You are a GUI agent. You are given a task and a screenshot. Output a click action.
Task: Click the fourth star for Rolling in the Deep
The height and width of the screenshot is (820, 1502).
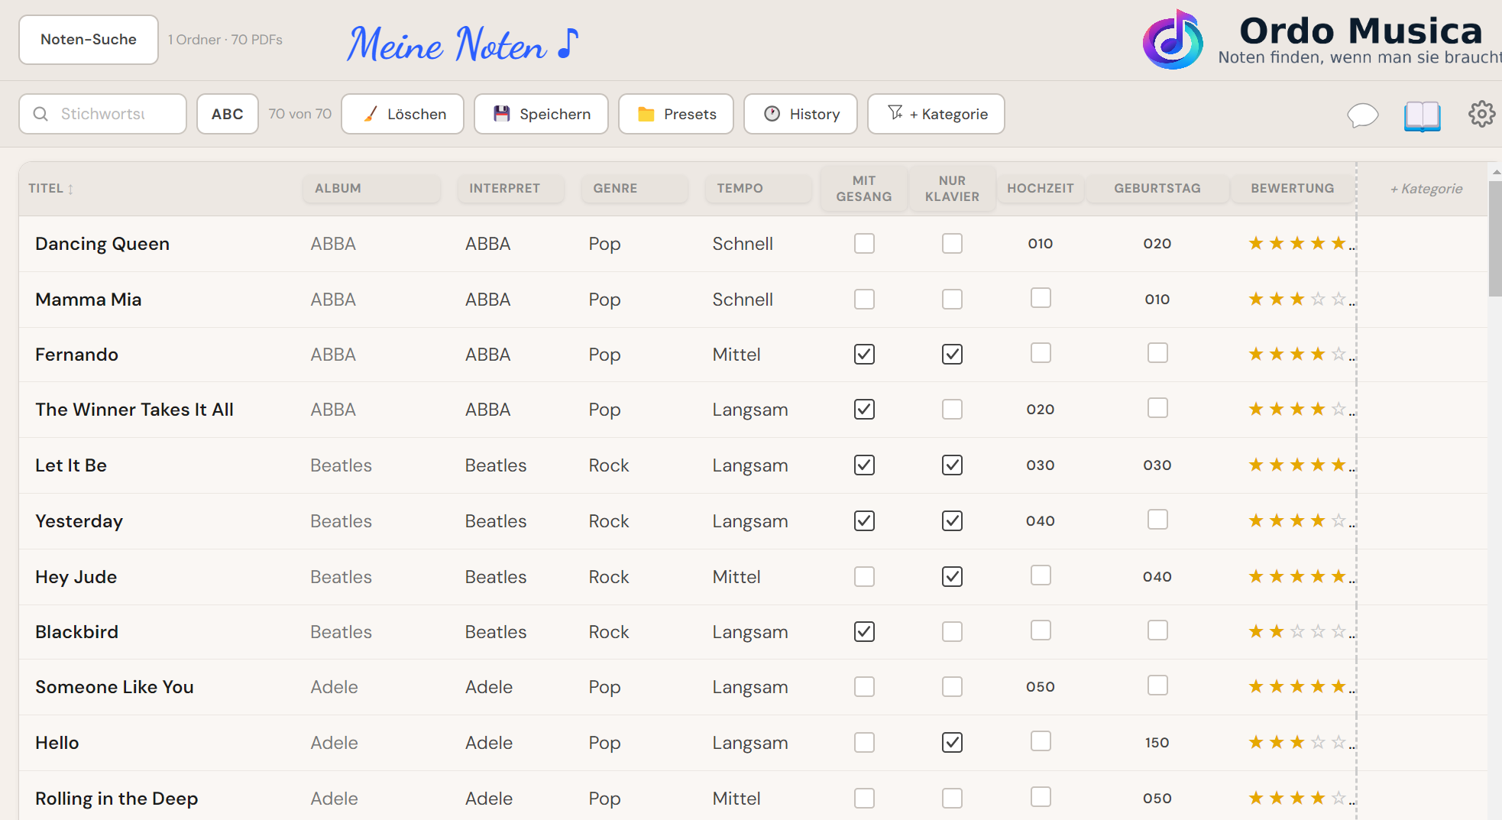1318,798
